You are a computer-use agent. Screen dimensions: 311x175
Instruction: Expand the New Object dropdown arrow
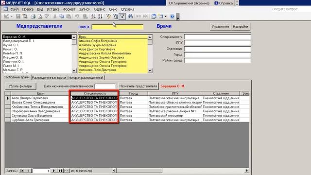click(x=165, y=16)
